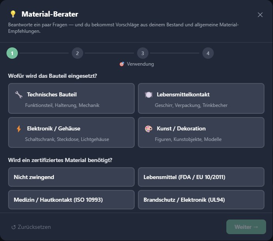Select Brandschutz / Elektronik (UL94) option
Image resolution: width=273 pixels, height=241 pixels.
201,200
